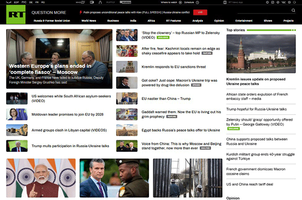Open the India section
Image resolution: width=302 pixels, height=200 pixels.
tap(133, 21)
